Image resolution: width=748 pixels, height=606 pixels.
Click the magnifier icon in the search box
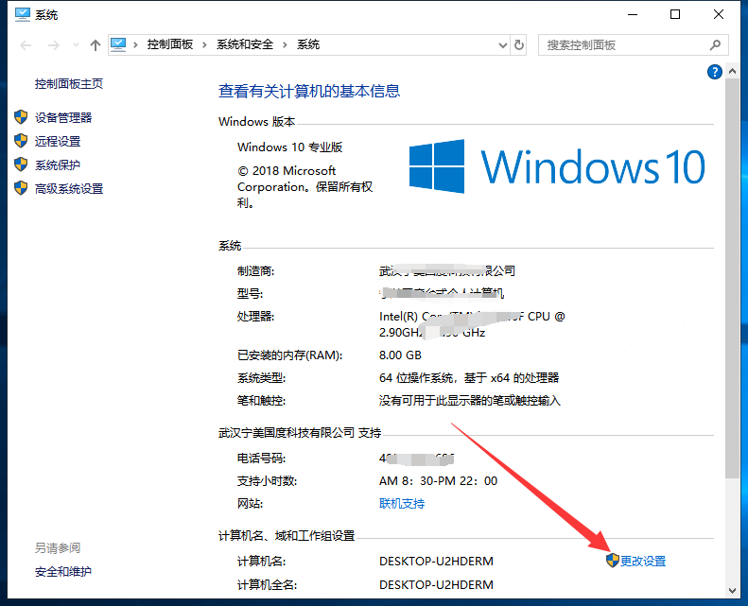tap(715, 44)
